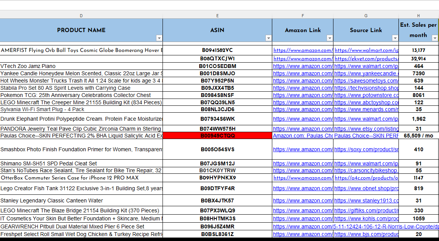Open the techvisionshop source link

tap(366, 88)
